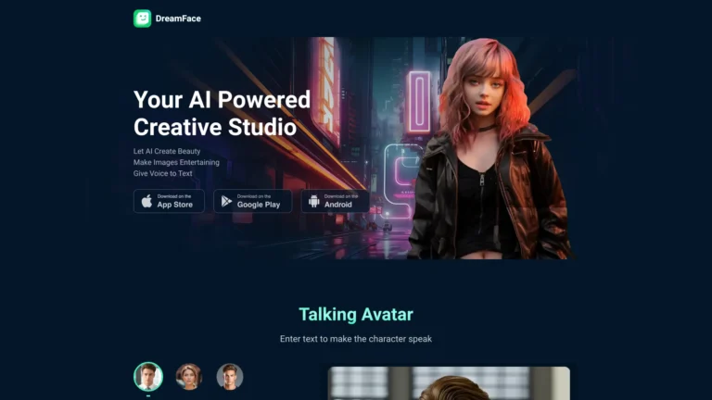The height and width of the screenshot is (400, 712).
Task: Click "Enter text to make the character speak"
Action: 356,339
